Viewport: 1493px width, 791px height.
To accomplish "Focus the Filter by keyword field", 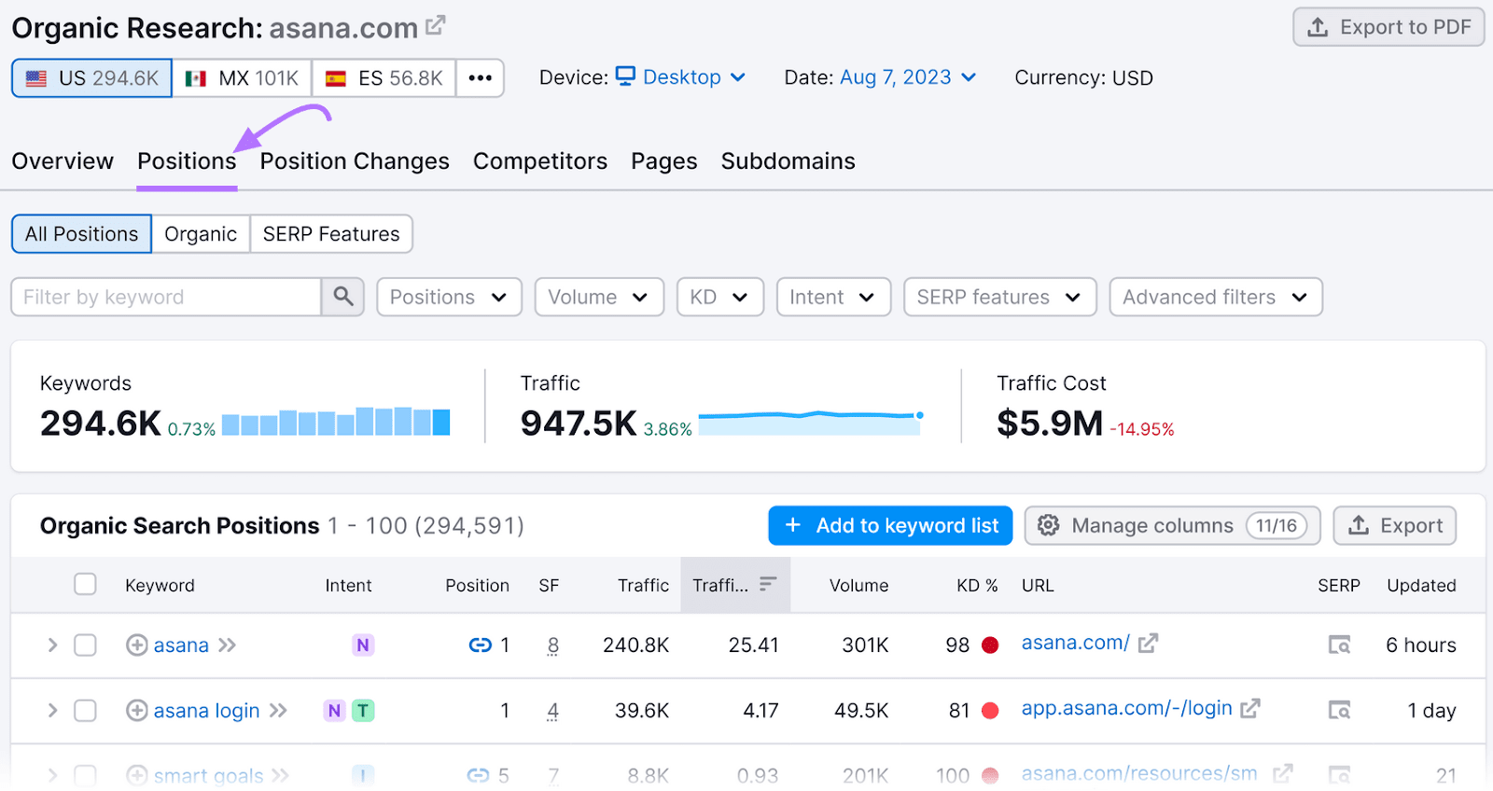I will coord(166,297).
